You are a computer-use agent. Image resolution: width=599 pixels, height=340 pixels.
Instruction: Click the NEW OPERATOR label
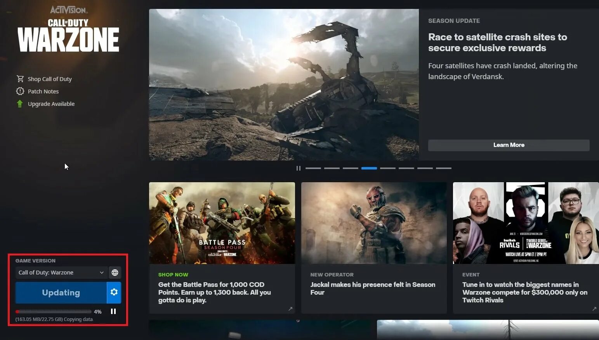(332, 274)
